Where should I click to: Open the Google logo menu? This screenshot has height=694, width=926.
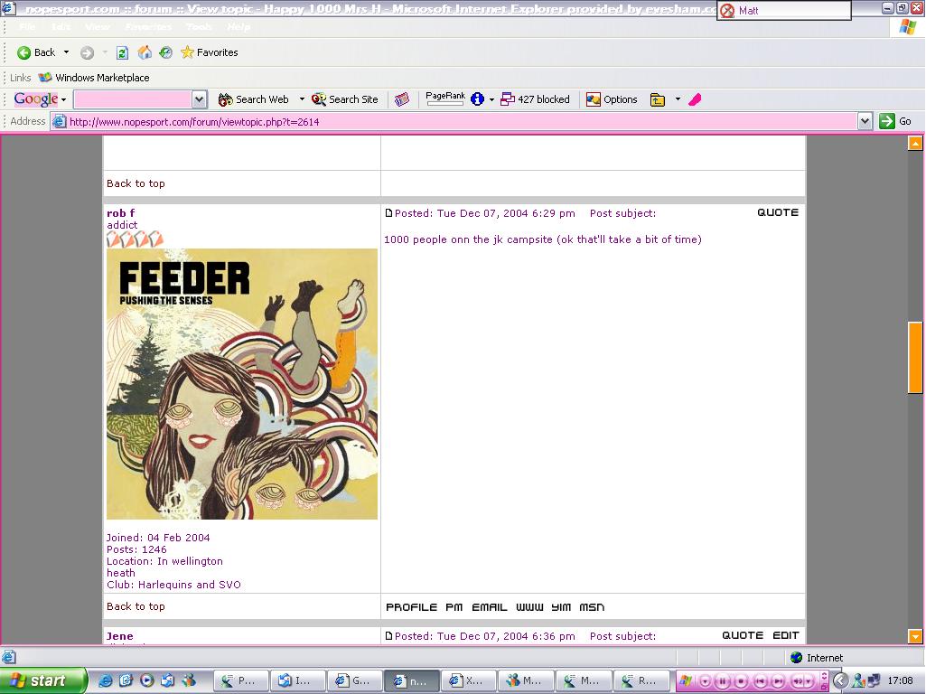pyautogui.click(x=40, y=99)
